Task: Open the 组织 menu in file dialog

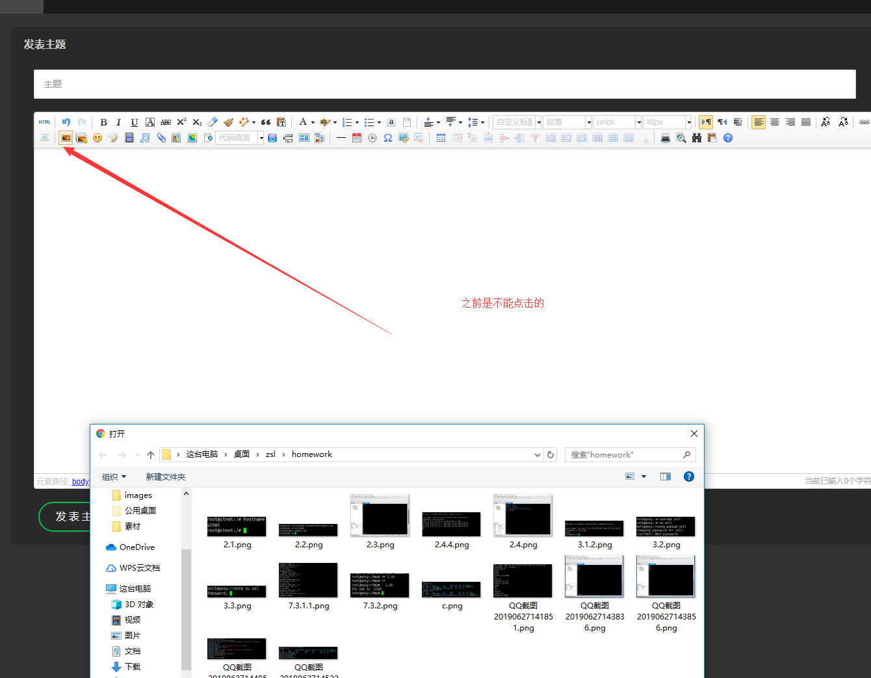Action: [x=114, y=477]
